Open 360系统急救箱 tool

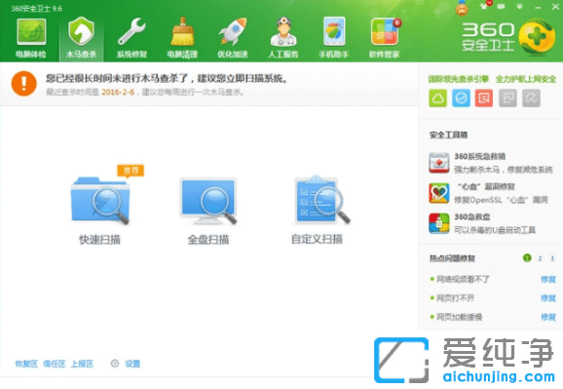(491, 163)
